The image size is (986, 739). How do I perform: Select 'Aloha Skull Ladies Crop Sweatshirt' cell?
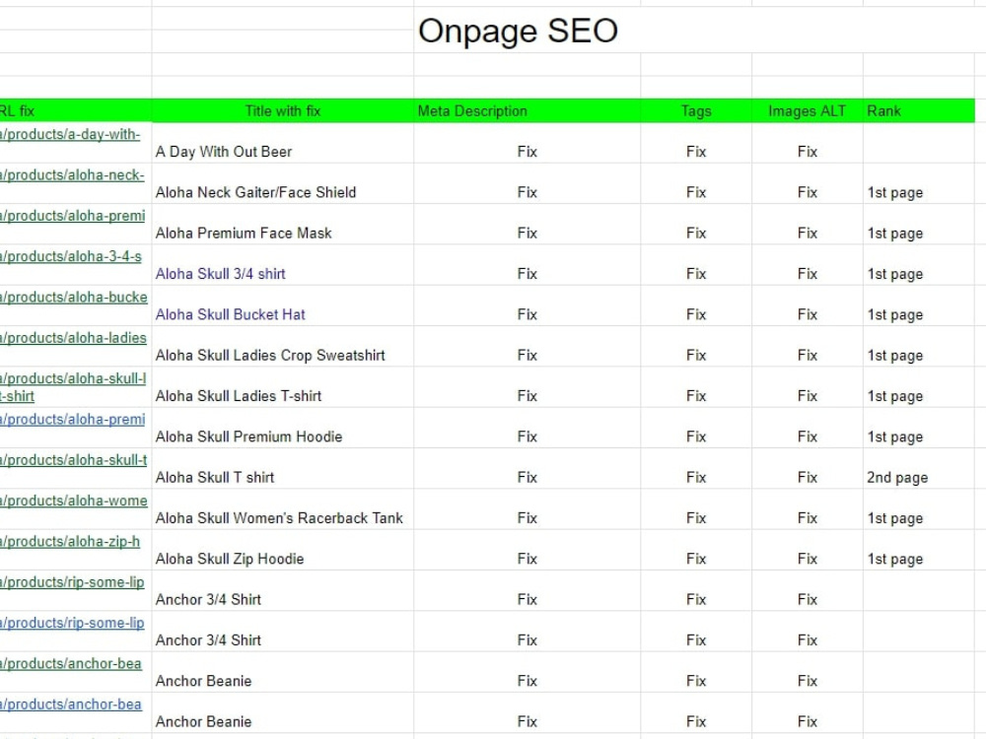click(x=282, y=347)
